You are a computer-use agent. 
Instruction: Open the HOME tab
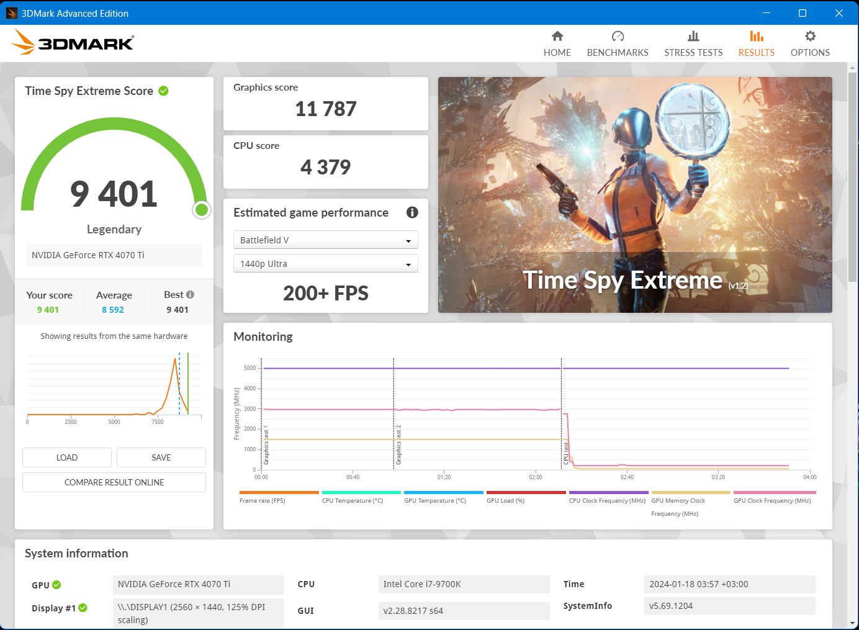point(557,43)
